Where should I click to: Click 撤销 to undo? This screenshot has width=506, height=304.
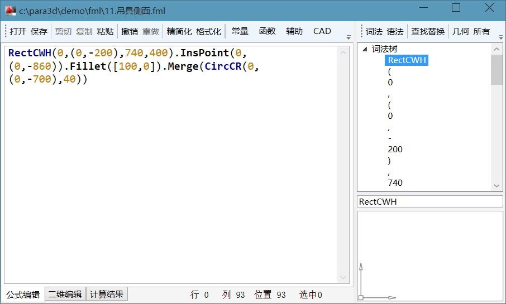(130, 31)
